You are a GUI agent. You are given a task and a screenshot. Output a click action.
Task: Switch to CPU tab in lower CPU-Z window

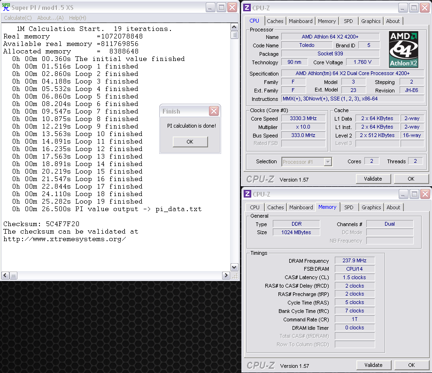(255, 207)
